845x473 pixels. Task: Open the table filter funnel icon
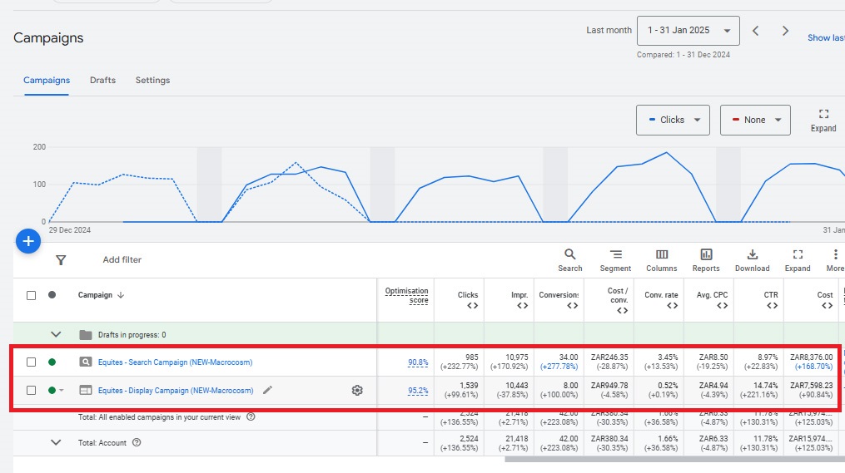61,260
